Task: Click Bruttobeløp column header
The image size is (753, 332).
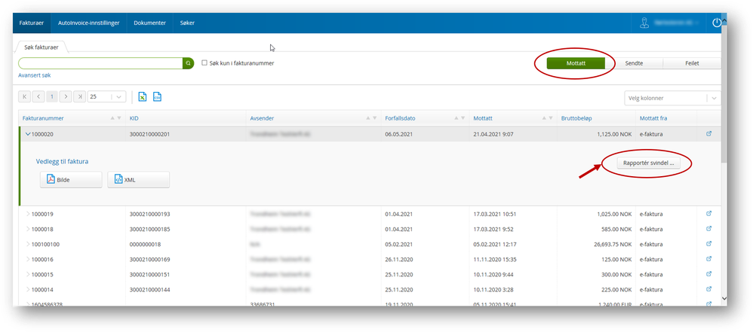Action: 578,118
